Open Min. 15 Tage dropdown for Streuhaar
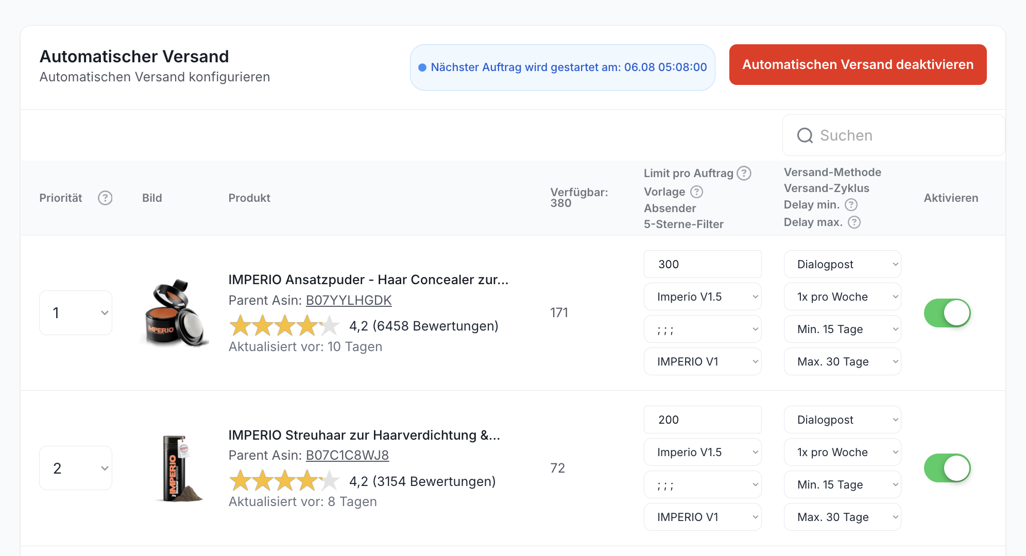 pos(843,484)
